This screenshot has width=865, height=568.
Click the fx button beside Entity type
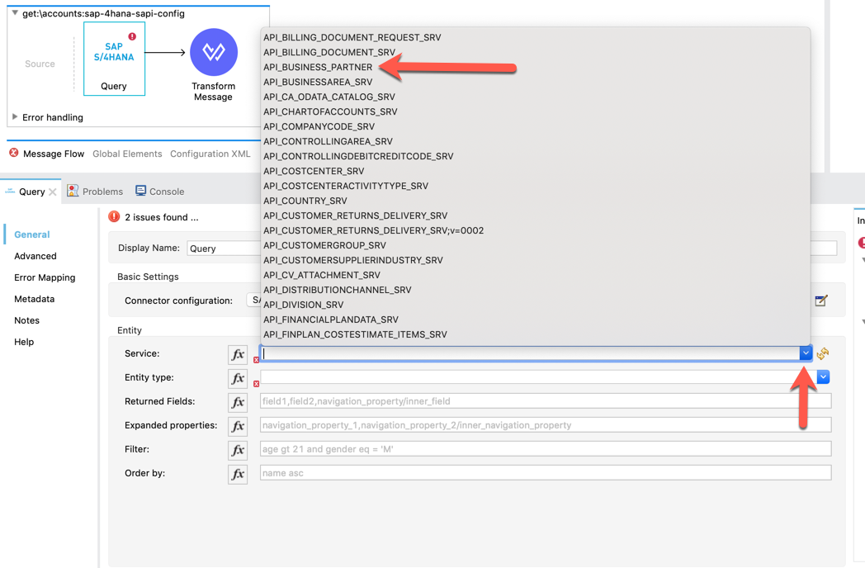(x=238, y=378)
